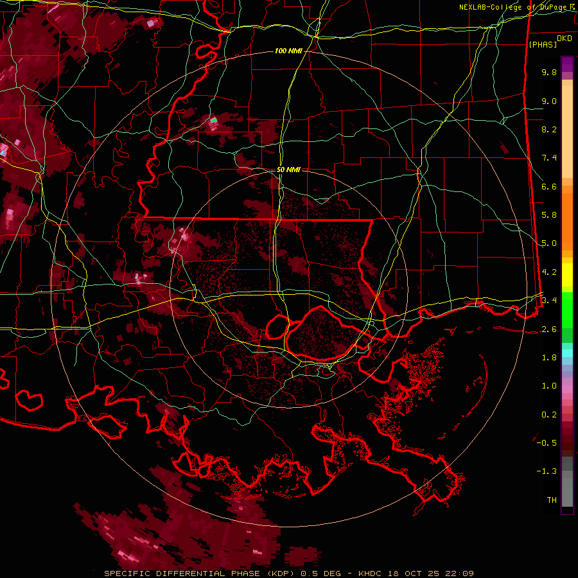This screenshot has width=578, height=578.
Task: Click the 1.8 scale value
Action: click(549, 358)
